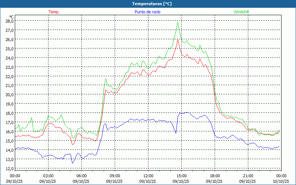296x185 pixels.
Task: Click the 28,0 value on the temperature axis
Action: click(x=9, y=21)
